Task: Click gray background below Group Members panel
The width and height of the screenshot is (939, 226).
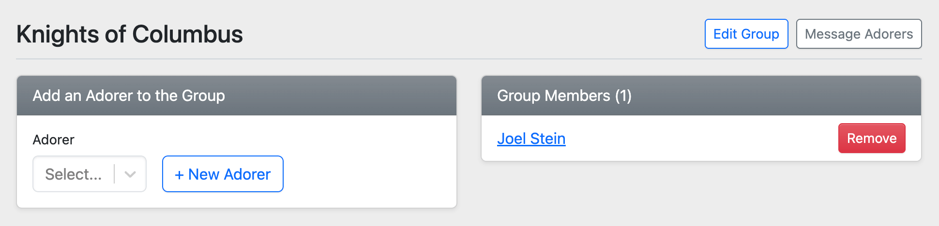Action: 701,193
